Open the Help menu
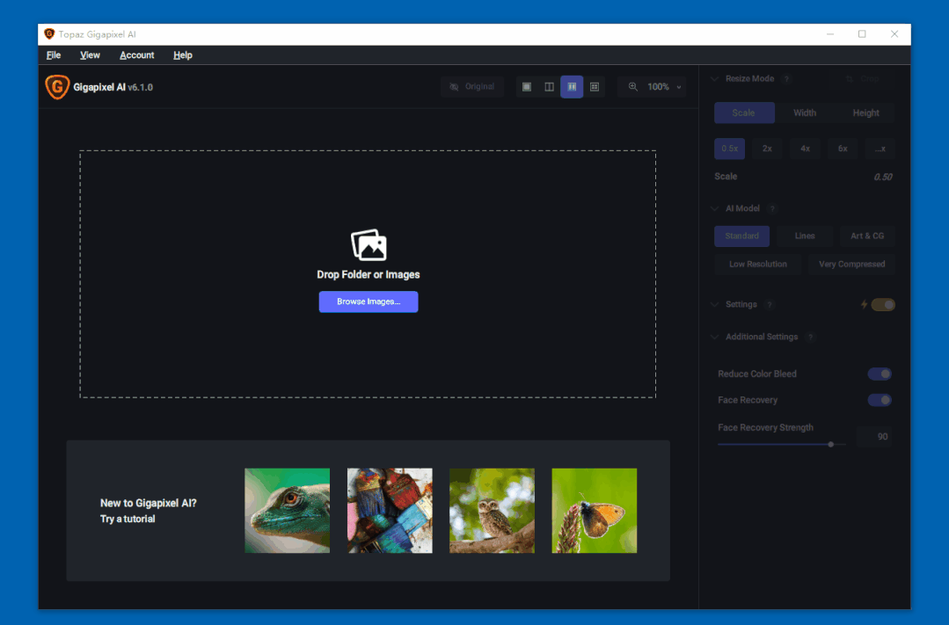Screen dimensions: 949x625 point(183,55)
